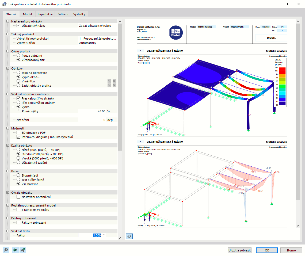305x256 pixels.
Task: Cancel with Storno button
Action: point(291,250)
